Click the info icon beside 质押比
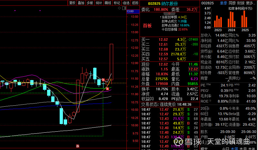Screen dimensions: 258x150 tap(240, 78)
